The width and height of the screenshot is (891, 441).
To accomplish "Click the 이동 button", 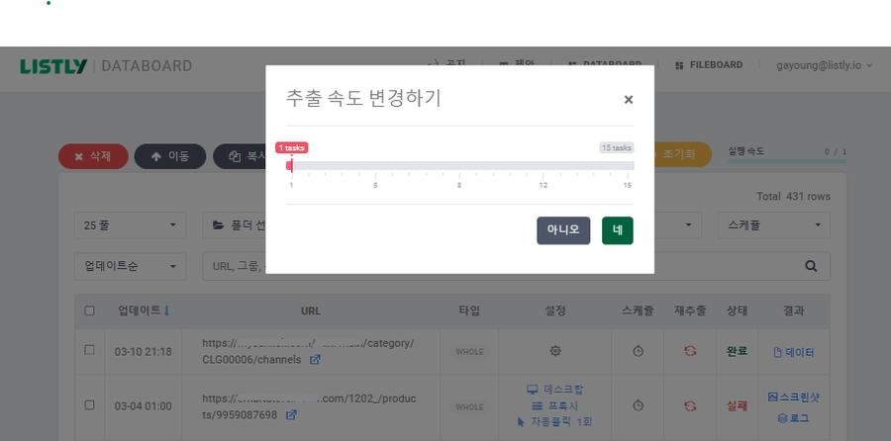I will (x=170, y=156).
